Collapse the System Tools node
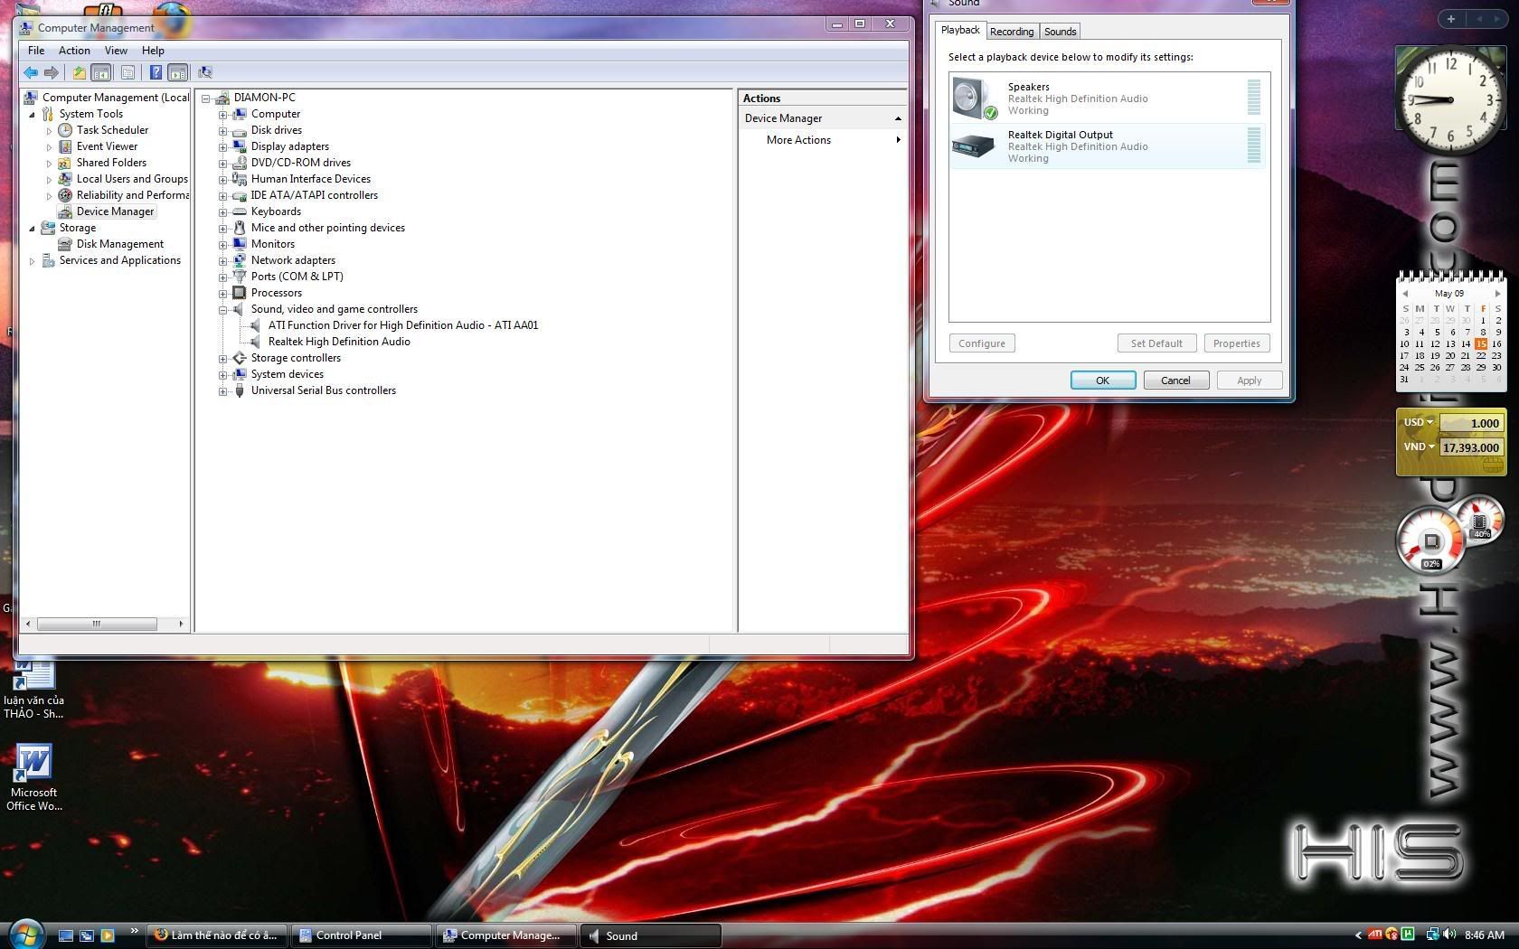Viewport: 1519px width, 949px height. click(32, 115)
